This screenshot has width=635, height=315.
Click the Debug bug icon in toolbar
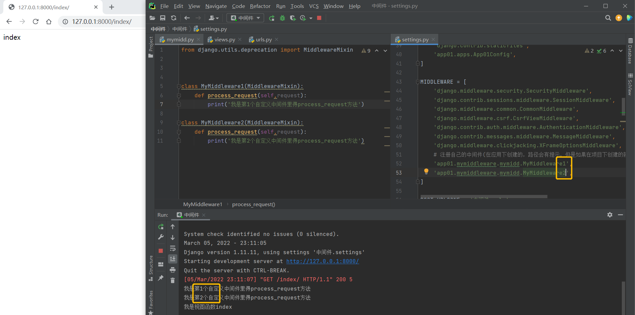tap(282, 18)
